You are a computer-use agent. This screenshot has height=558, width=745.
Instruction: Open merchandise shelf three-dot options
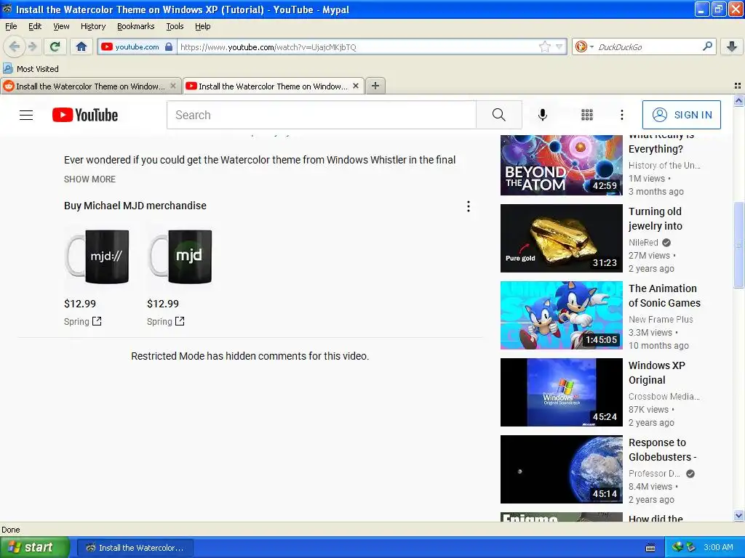coord(469,206)
